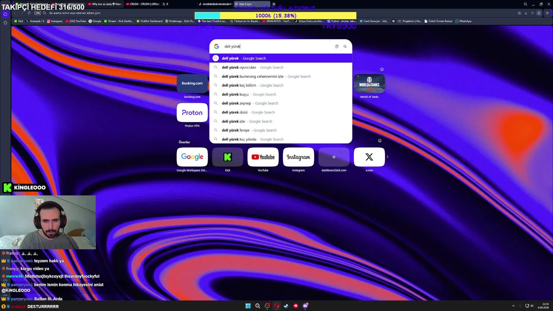Screen dimensions: 553x311
Task: Choose suggestion 'deli yürek bumerang cehennemini izle'
Action: click(x=281, y=76)
